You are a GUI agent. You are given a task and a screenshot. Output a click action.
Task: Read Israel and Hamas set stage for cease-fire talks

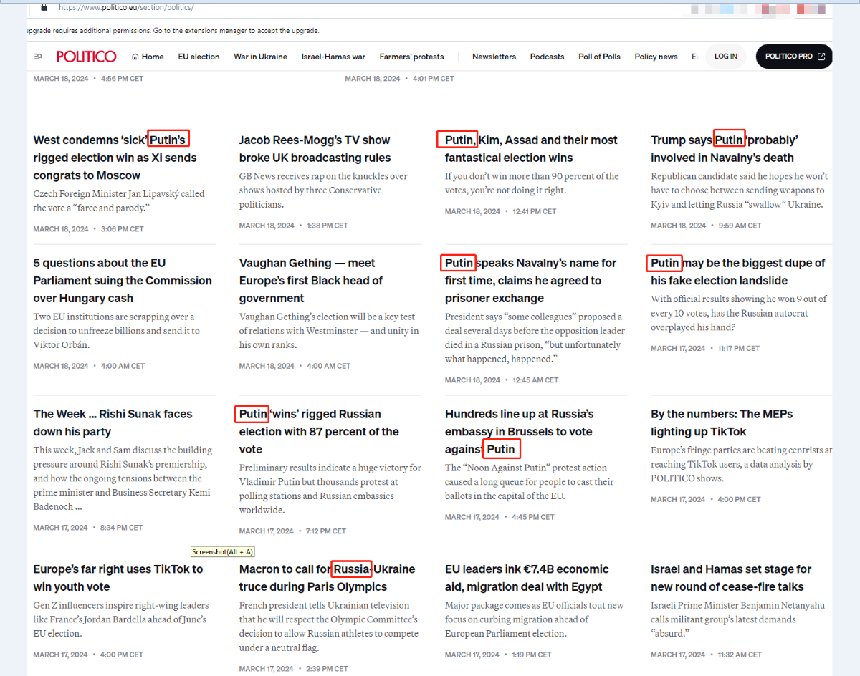tap(731, 578)
